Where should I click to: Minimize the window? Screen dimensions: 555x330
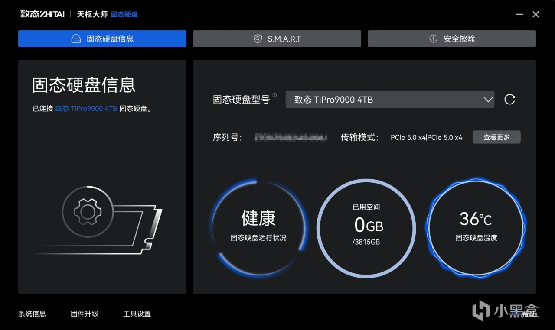coord(519,14)
